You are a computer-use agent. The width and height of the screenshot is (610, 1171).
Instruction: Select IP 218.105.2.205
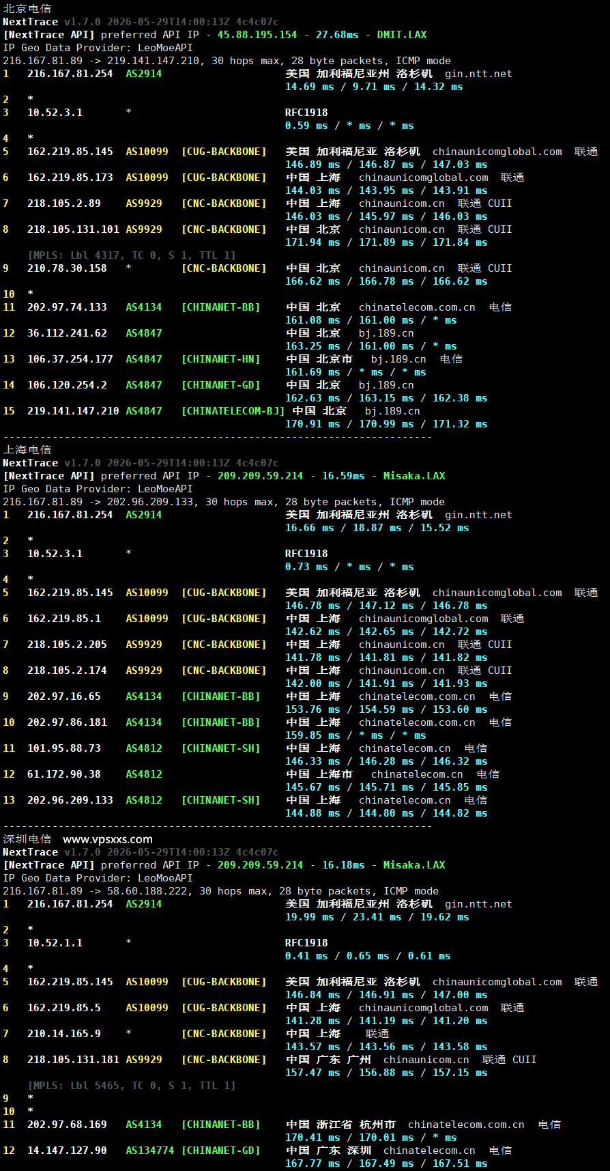pos(67,645)
